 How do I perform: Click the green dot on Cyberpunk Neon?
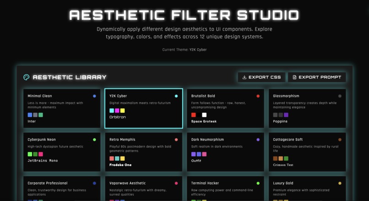click(94, 140)
